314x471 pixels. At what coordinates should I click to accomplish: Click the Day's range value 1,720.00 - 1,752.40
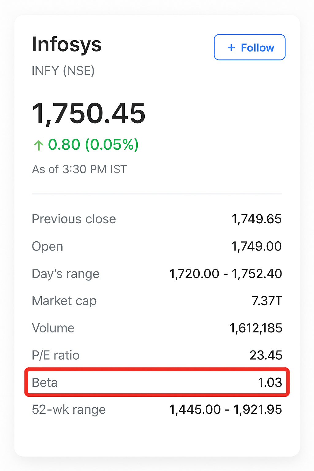pos(225,274)
